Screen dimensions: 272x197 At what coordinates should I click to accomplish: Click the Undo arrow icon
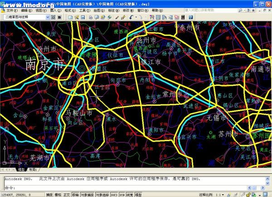click(131, 17)
